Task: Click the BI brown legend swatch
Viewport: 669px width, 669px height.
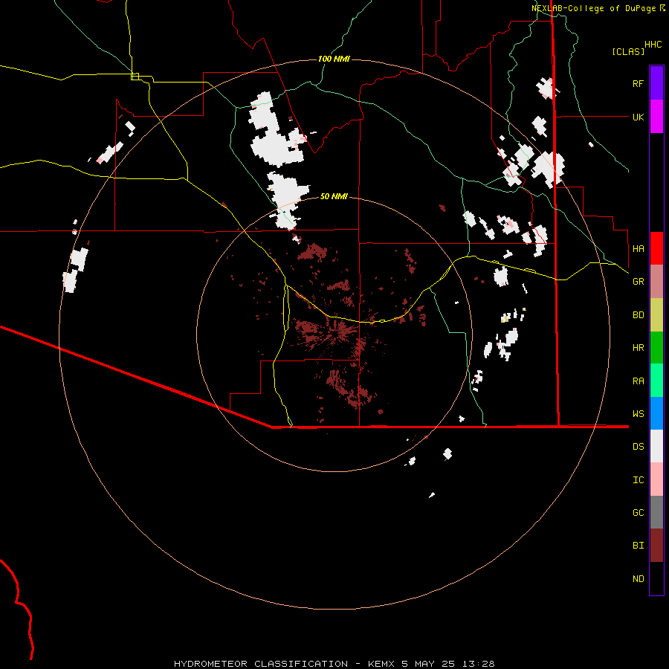Action: [656, 546]
